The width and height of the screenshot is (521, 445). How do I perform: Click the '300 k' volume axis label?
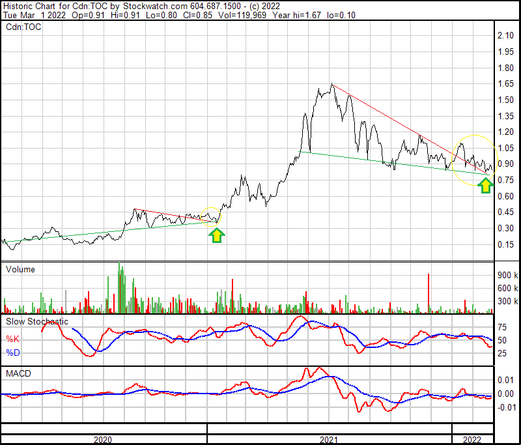[x=508, y=302]
